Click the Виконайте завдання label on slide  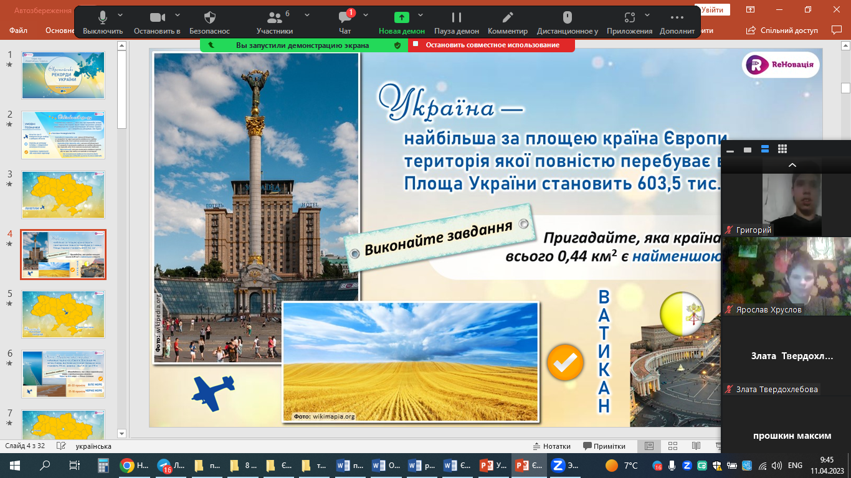click(x=440, y=237)
